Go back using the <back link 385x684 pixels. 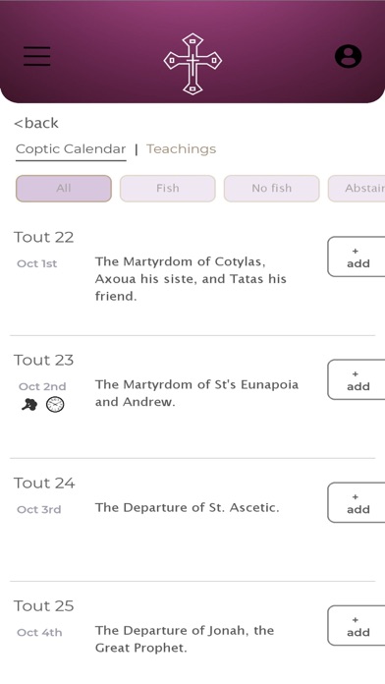pyautogui.click(x=36, y=123)
